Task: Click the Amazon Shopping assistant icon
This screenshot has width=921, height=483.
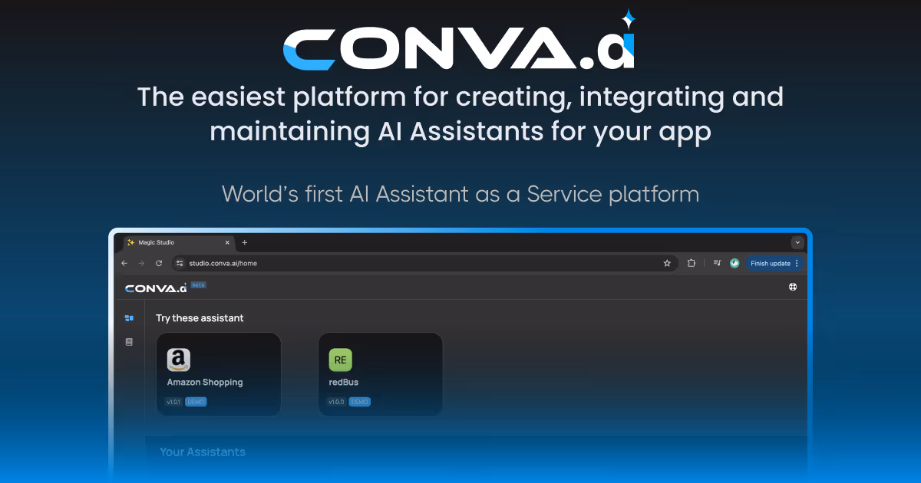Action: click(x=179, y=360)
